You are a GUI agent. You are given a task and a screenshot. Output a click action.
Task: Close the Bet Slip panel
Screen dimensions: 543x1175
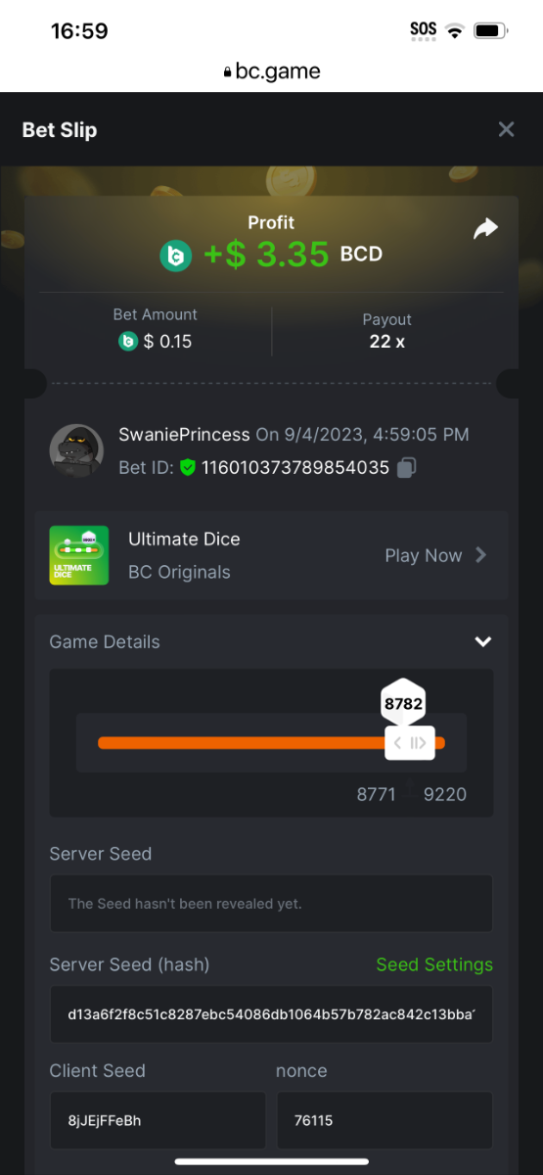point(506,129)
